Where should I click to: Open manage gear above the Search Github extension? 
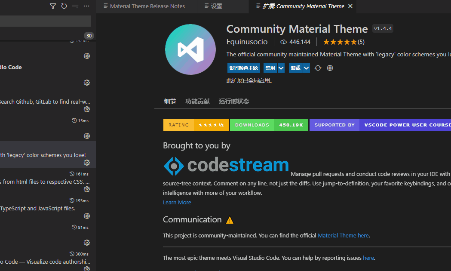tap(87, 83)
